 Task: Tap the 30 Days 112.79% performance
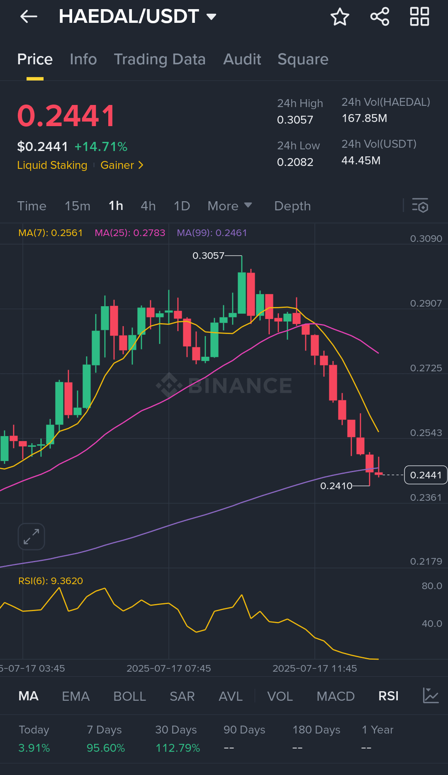178,738
